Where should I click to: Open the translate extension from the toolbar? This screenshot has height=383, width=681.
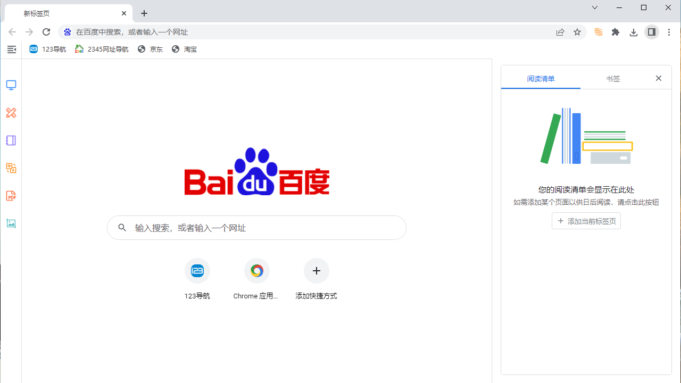[x=598, y=32]
